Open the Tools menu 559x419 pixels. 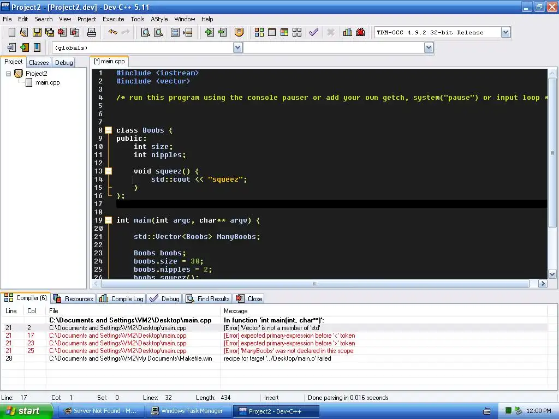point(137,19)
